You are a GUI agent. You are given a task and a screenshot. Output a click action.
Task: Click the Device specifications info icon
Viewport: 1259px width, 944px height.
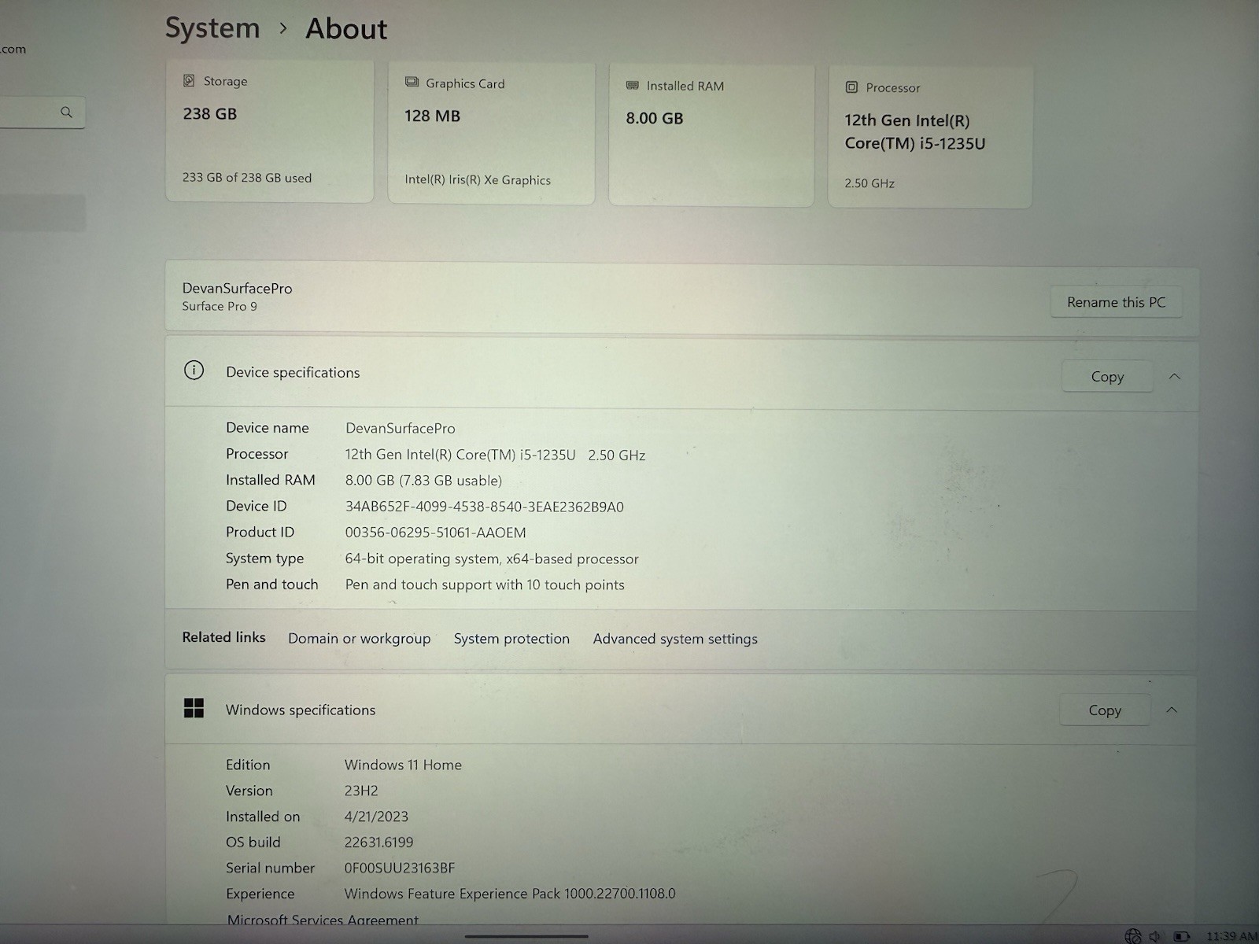tap(194, 371)
